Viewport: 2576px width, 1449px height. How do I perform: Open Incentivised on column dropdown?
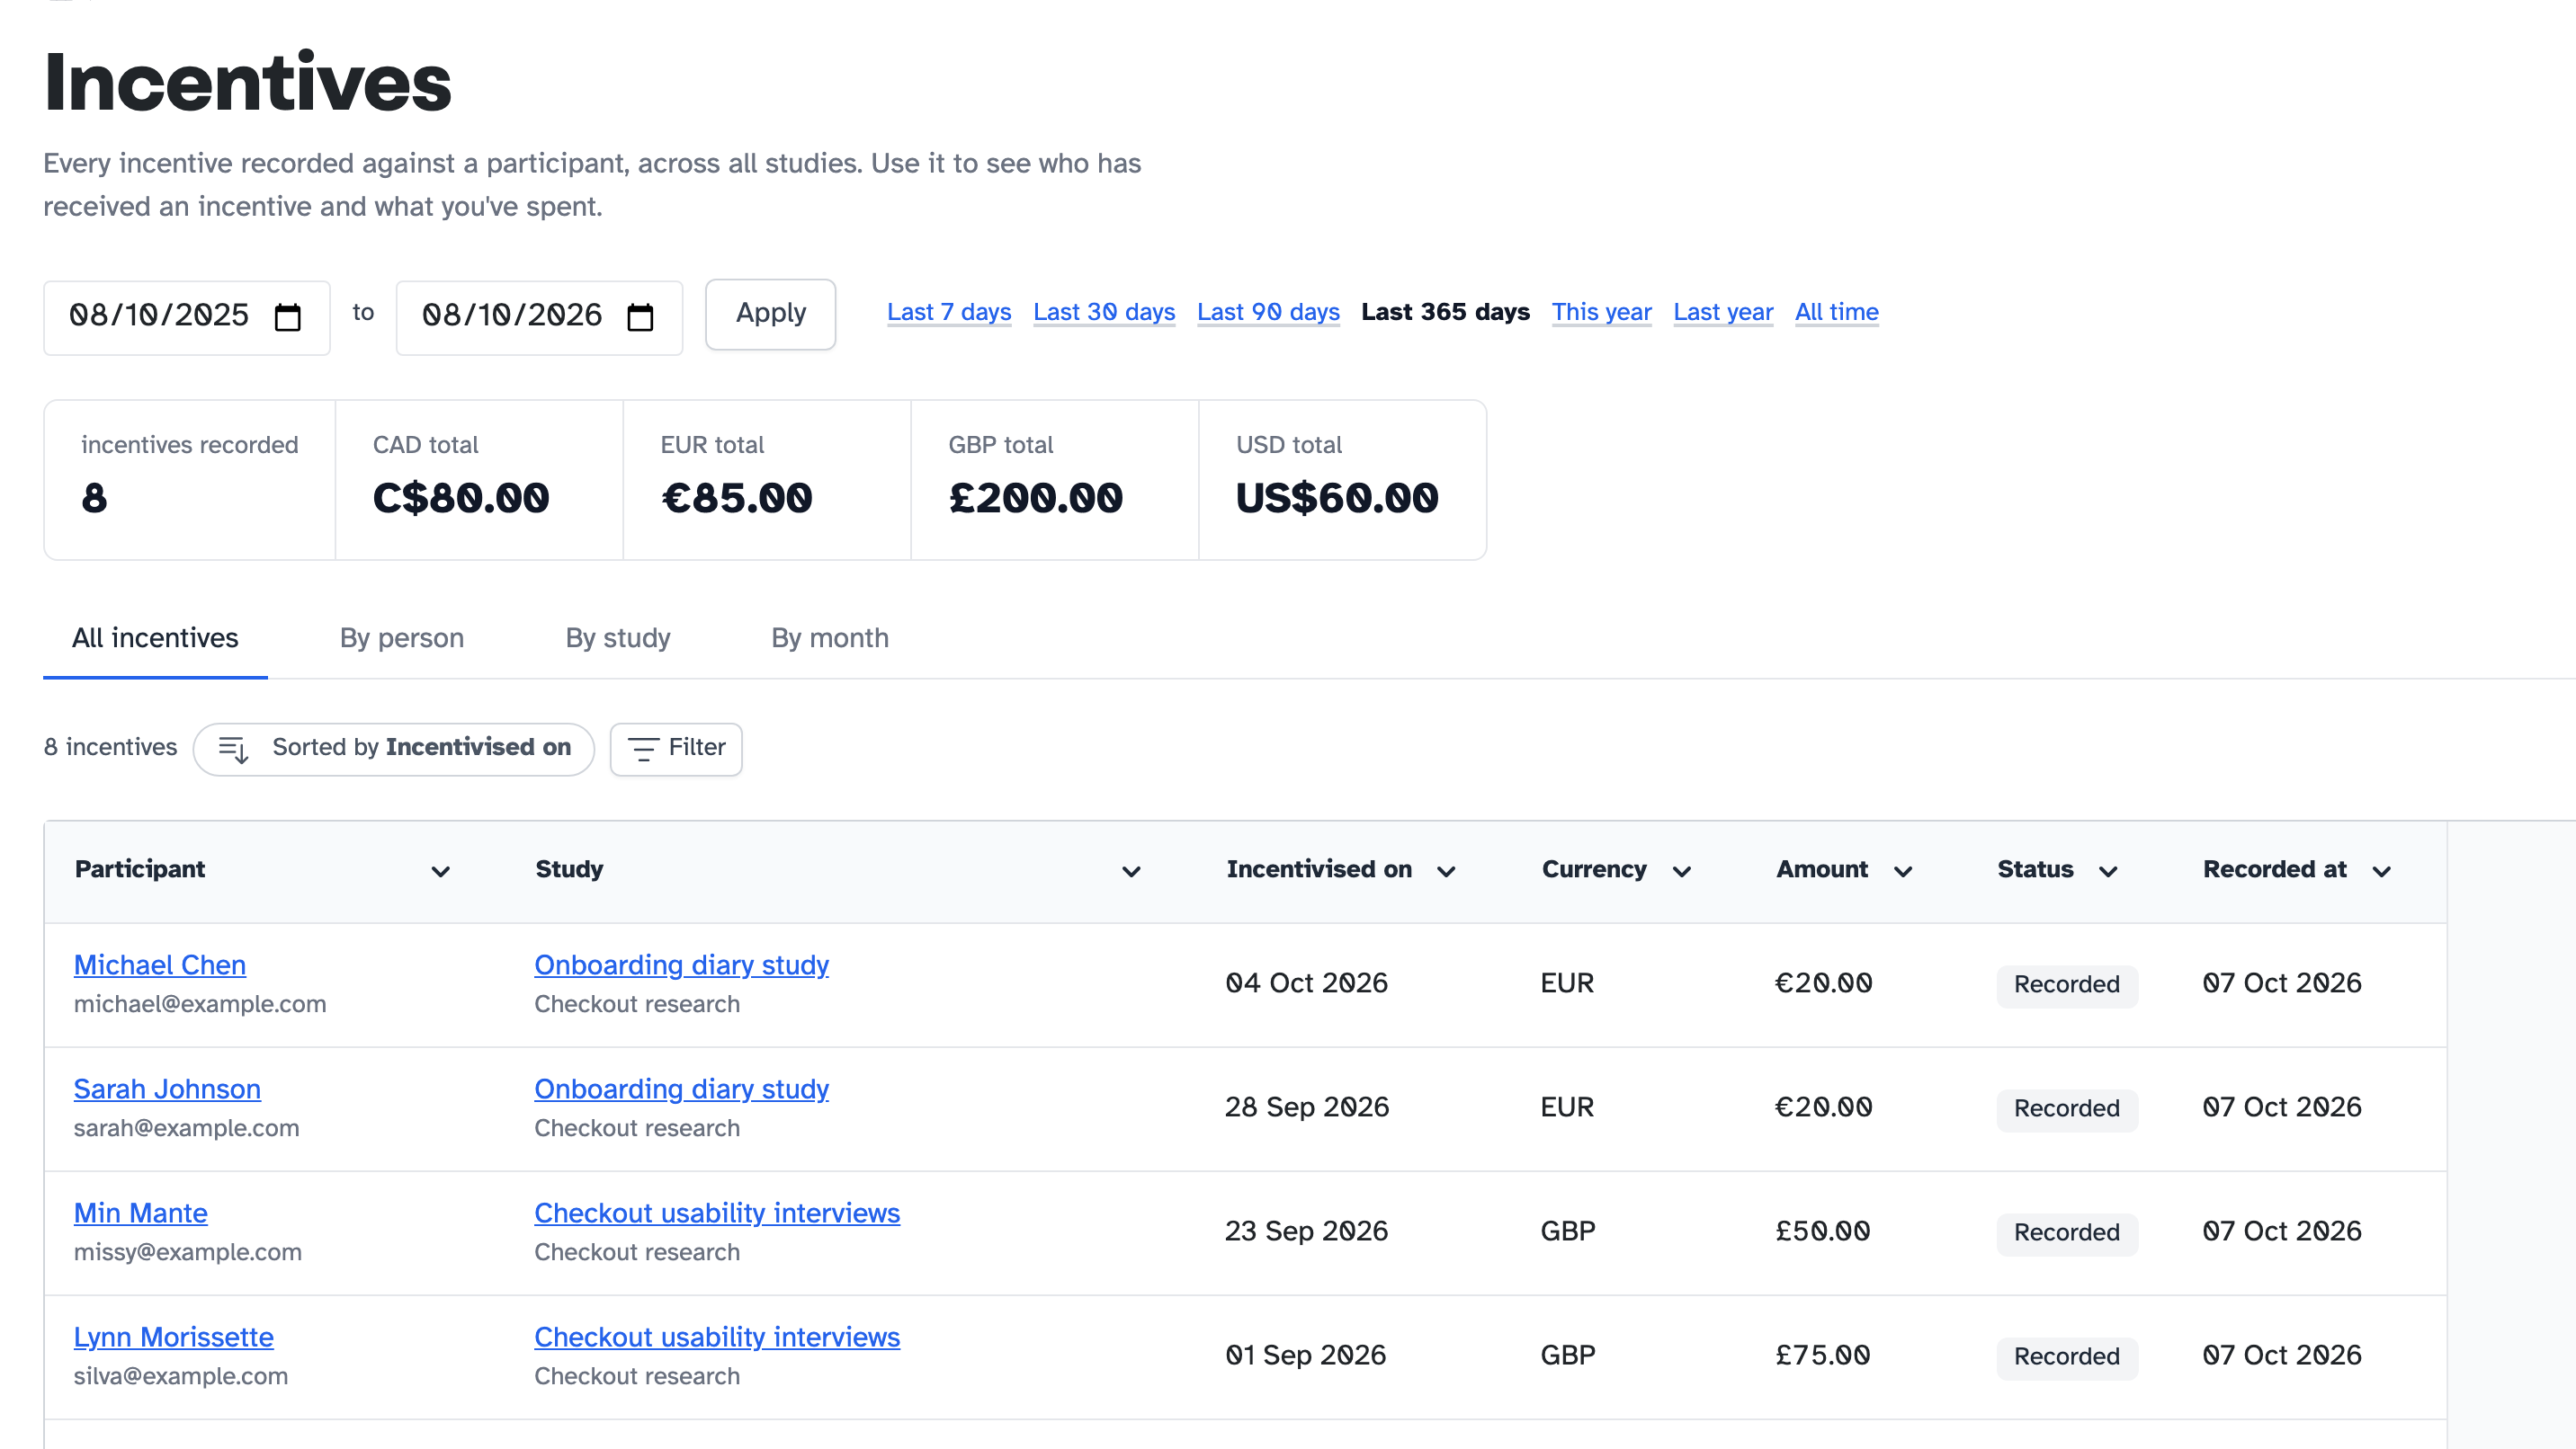point(1446,871)
